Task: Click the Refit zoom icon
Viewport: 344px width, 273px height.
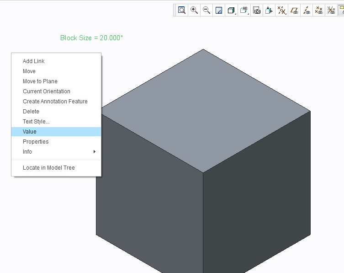Action: pos(182,10)
